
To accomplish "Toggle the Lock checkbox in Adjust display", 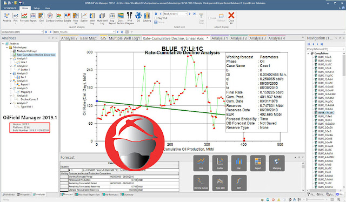I will [x=210, y=18].
